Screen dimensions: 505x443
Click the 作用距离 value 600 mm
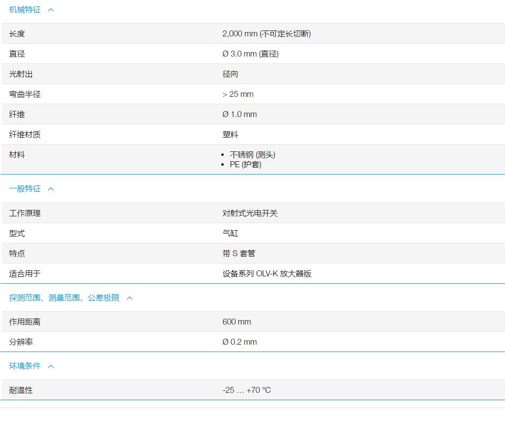[x=237, y=322]
